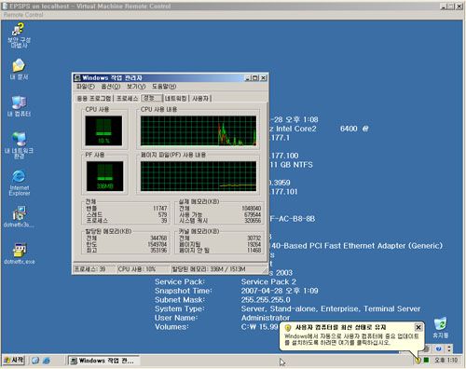Click the Subnet Mask 255.255.255.0 value
Image resolution: width=466 pixels, height=369 pixels.
click(x=266, y=300)
